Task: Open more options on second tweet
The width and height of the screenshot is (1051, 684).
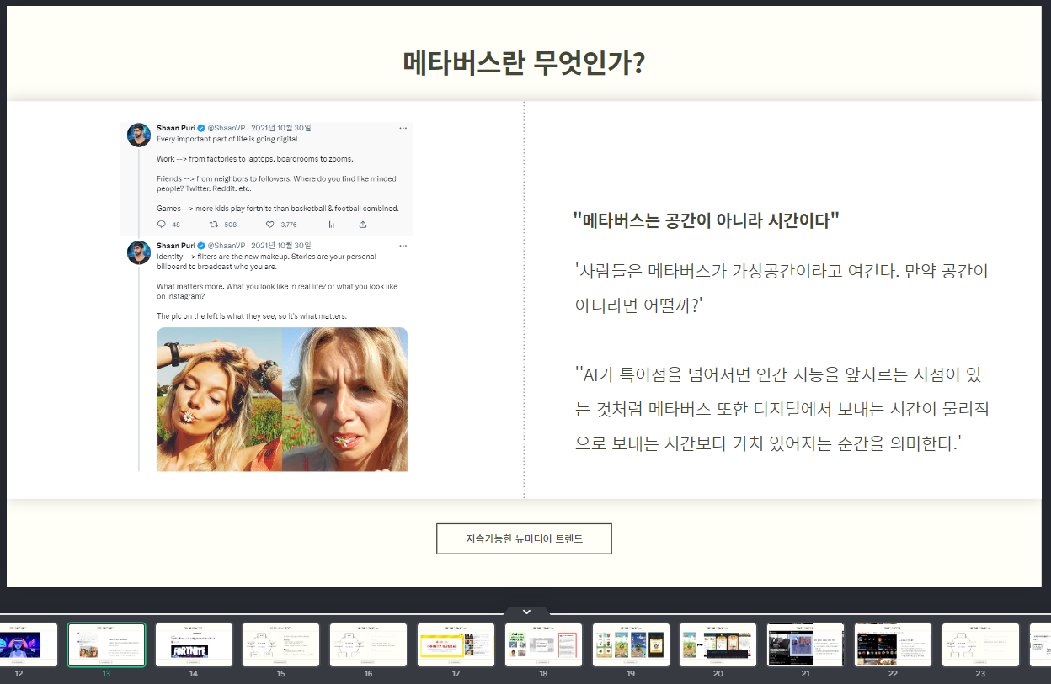Action: tap(403, 246)
